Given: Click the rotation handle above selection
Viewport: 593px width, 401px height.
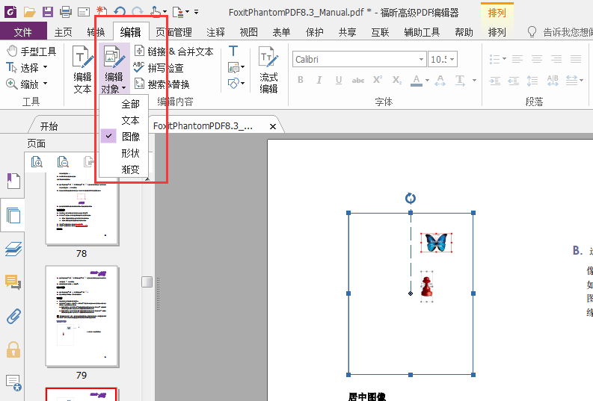Looking at the screenshot, I should click(411, 198).
